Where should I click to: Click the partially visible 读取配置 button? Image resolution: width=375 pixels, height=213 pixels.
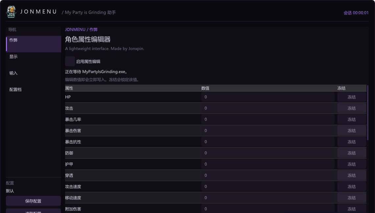(34, 211)
